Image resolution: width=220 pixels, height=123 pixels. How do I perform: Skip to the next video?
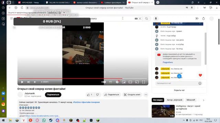click(x=29, y=82)
